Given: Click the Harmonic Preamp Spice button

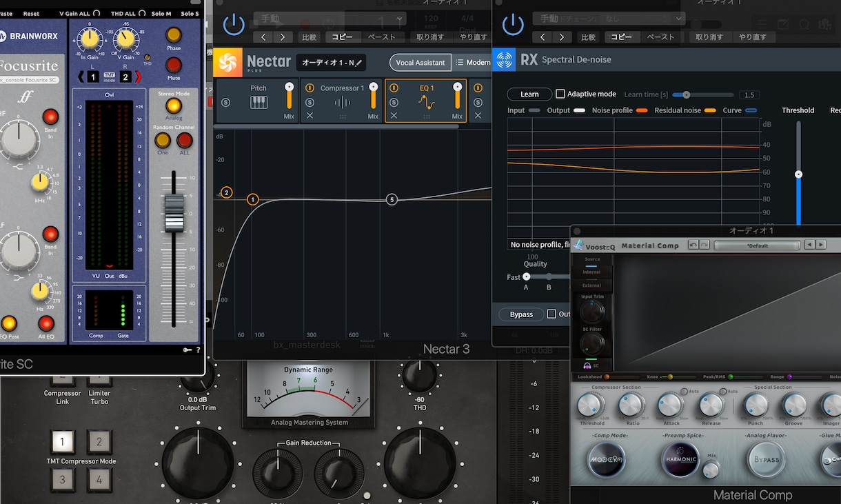Looking at the screenshot, I should [680, 459].
